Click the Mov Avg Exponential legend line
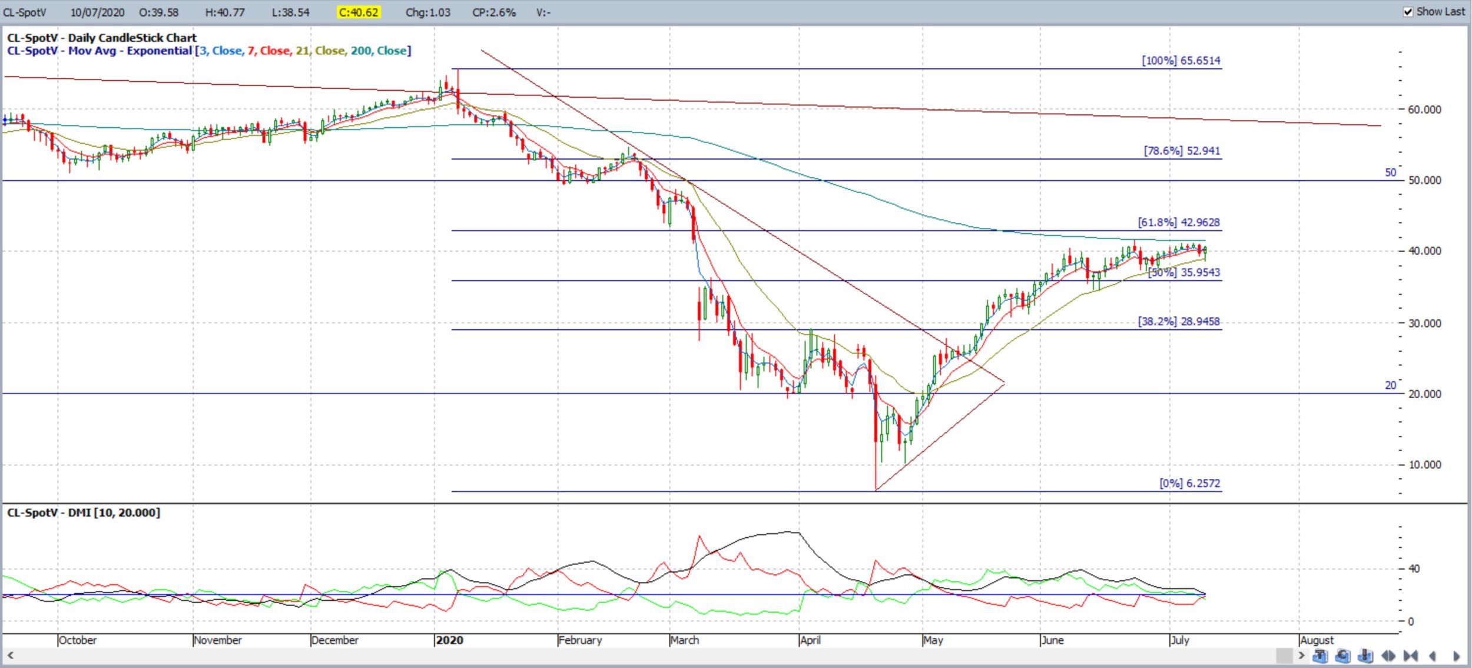Screen dimensions: 1472x668 coord(209,51)
